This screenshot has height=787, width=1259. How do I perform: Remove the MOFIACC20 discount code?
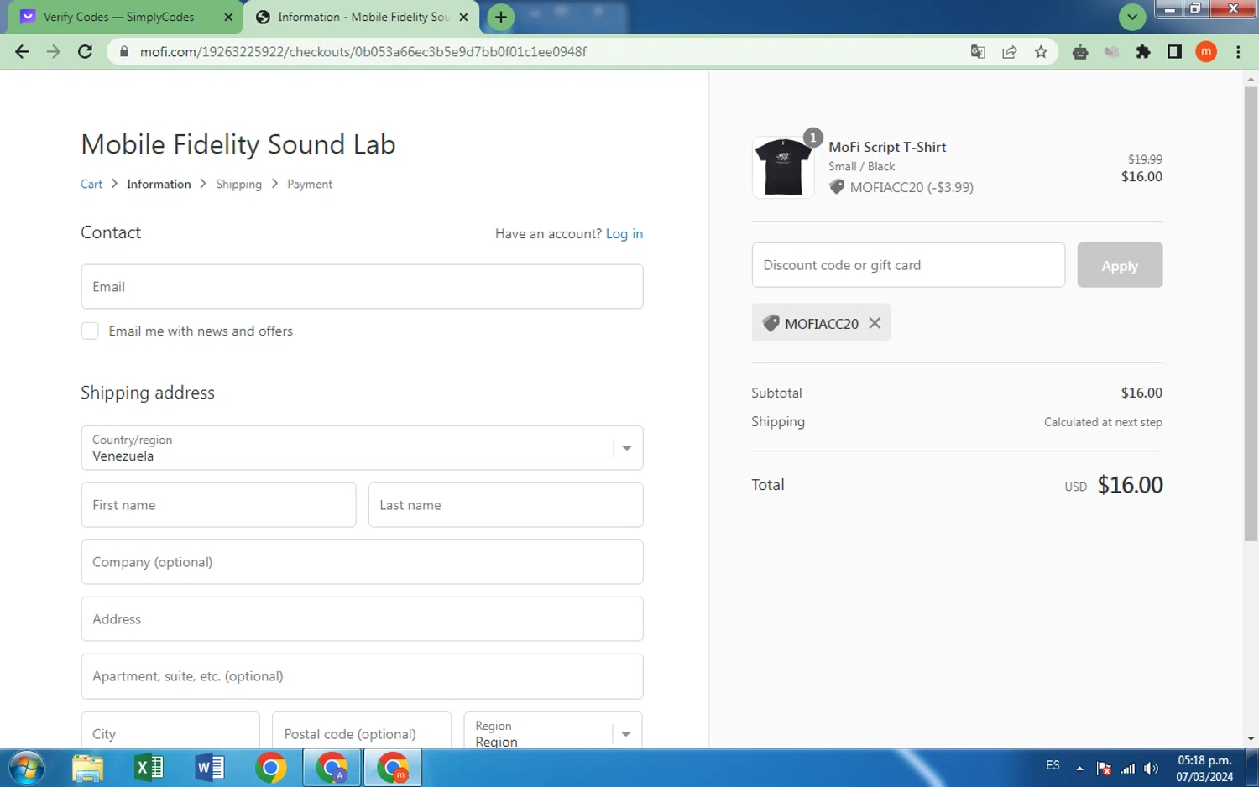pyautogui.click(x=875, y=323)
